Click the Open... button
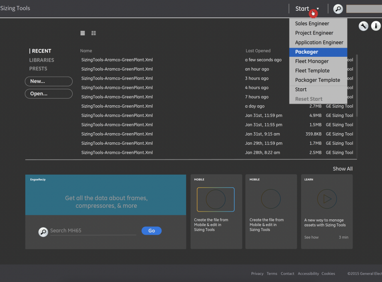 49,94
